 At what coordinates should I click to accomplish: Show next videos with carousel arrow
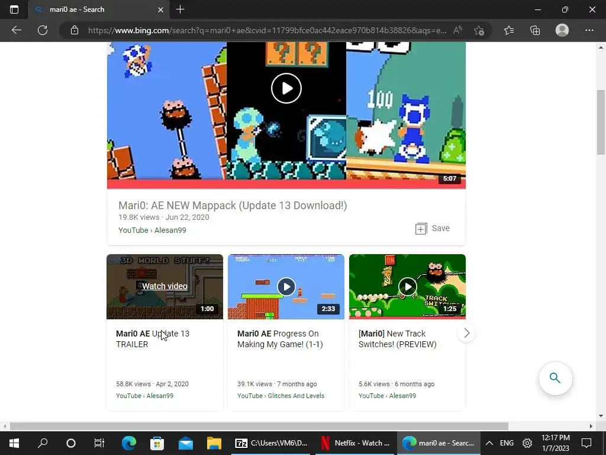point(466,333)
